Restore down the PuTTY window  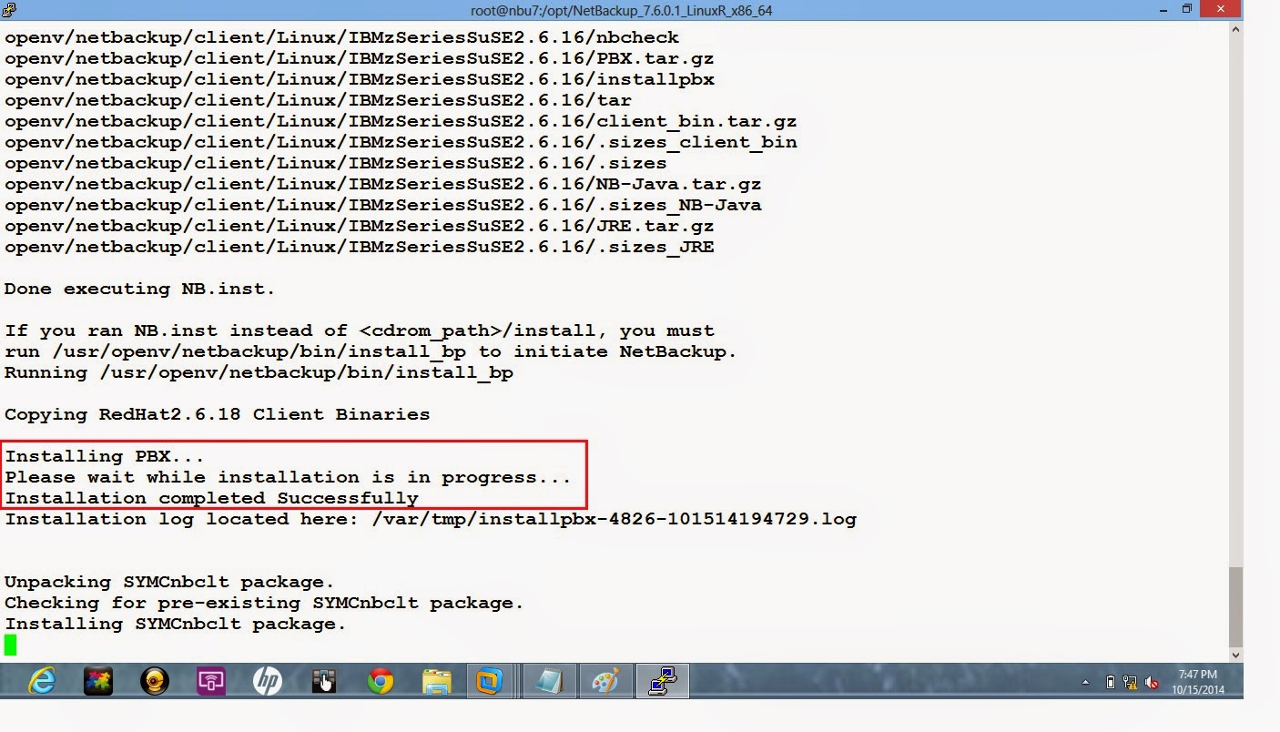[x=1186, y=9]
